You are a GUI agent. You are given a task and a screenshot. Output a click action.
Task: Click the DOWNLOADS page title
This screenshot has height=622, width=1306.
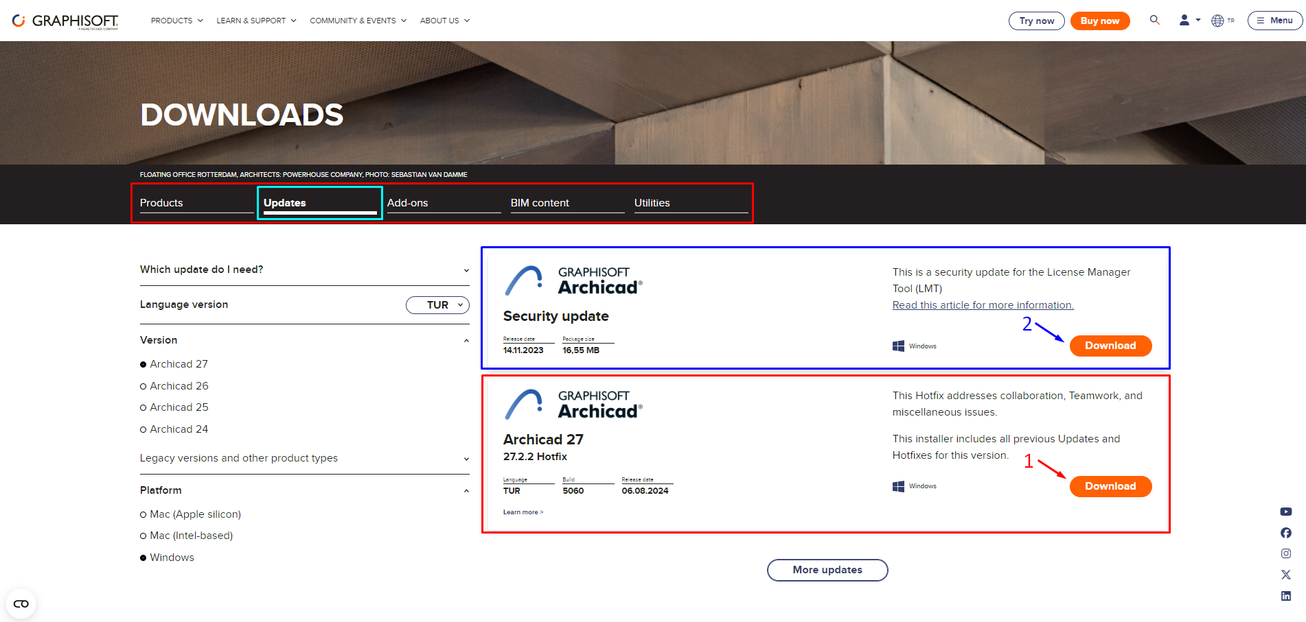pos(242,115)
